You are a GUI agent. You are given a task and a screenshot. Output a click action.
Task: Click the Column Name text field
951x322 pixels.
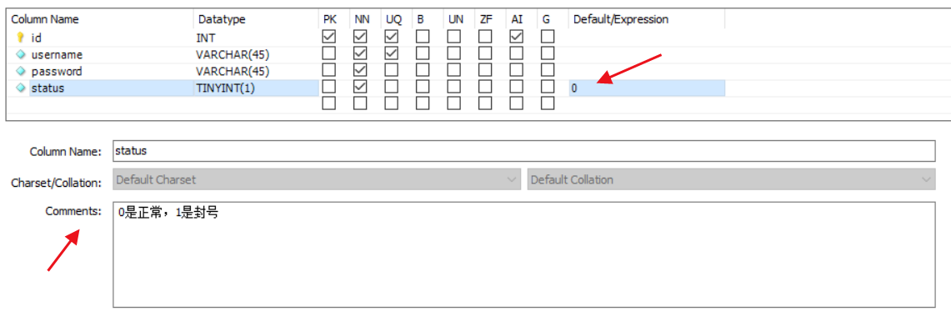pos(524,151)
